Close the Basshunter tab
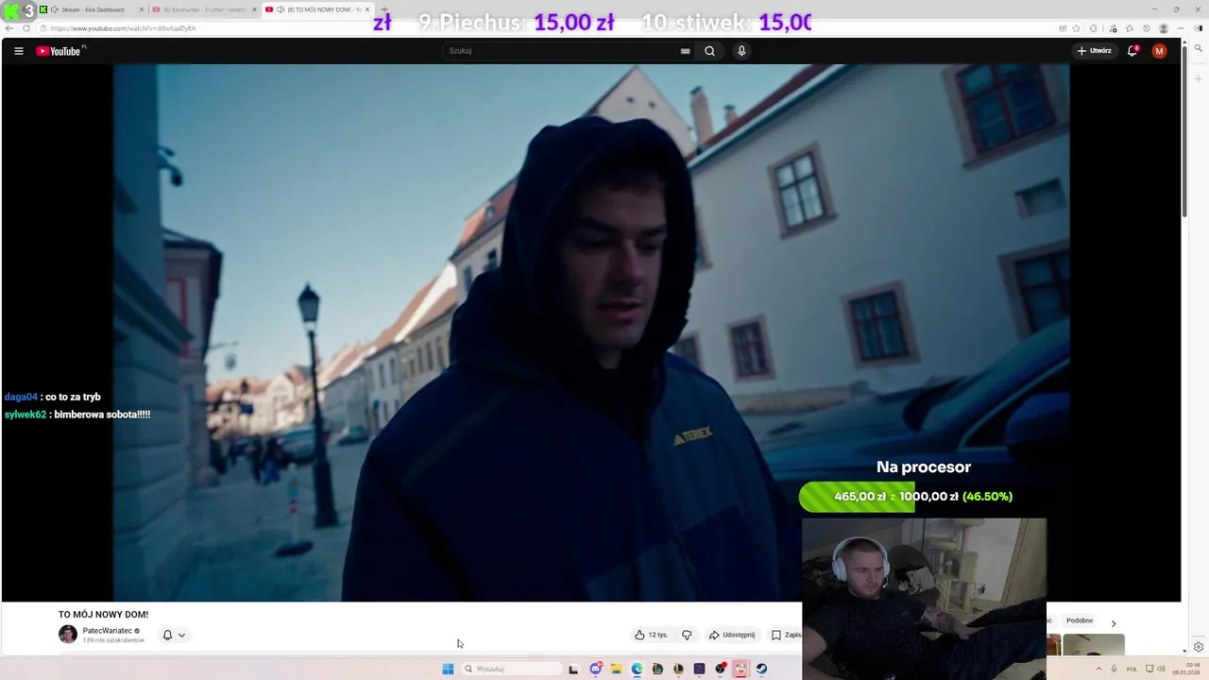This screenshot has height=680, width=1209. [254, 9]
